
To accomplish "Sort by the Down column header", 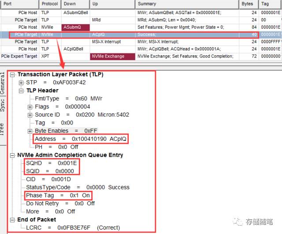I will [75, 4].
